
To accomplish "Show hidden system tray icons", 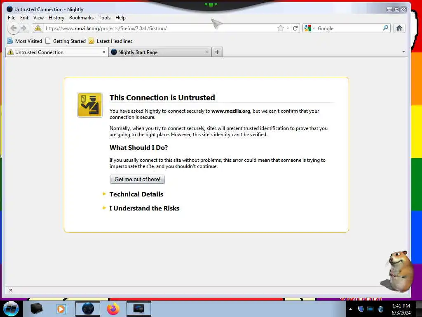I will click(x=350, y=309).
